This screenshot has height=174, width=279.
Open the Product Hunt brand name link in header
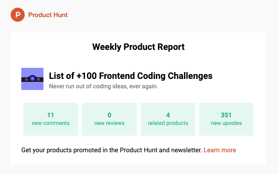coord(48,15)
